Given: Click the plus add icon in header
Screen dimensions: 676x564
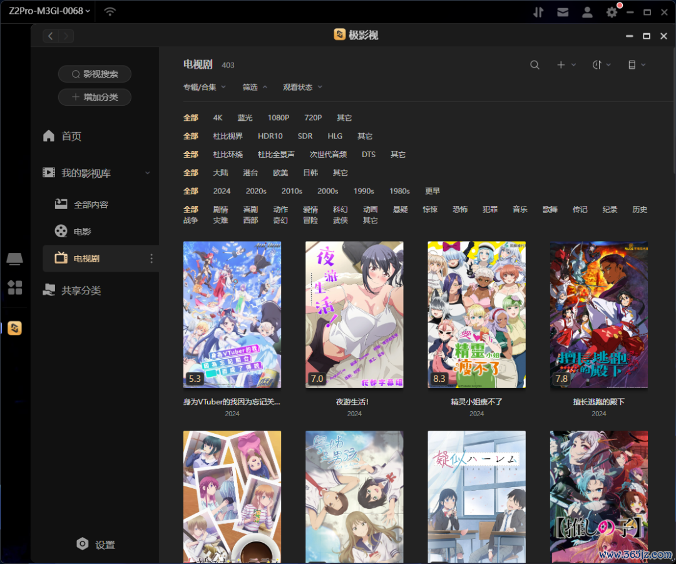Looking at the screenshot, I should coord(561,64).
